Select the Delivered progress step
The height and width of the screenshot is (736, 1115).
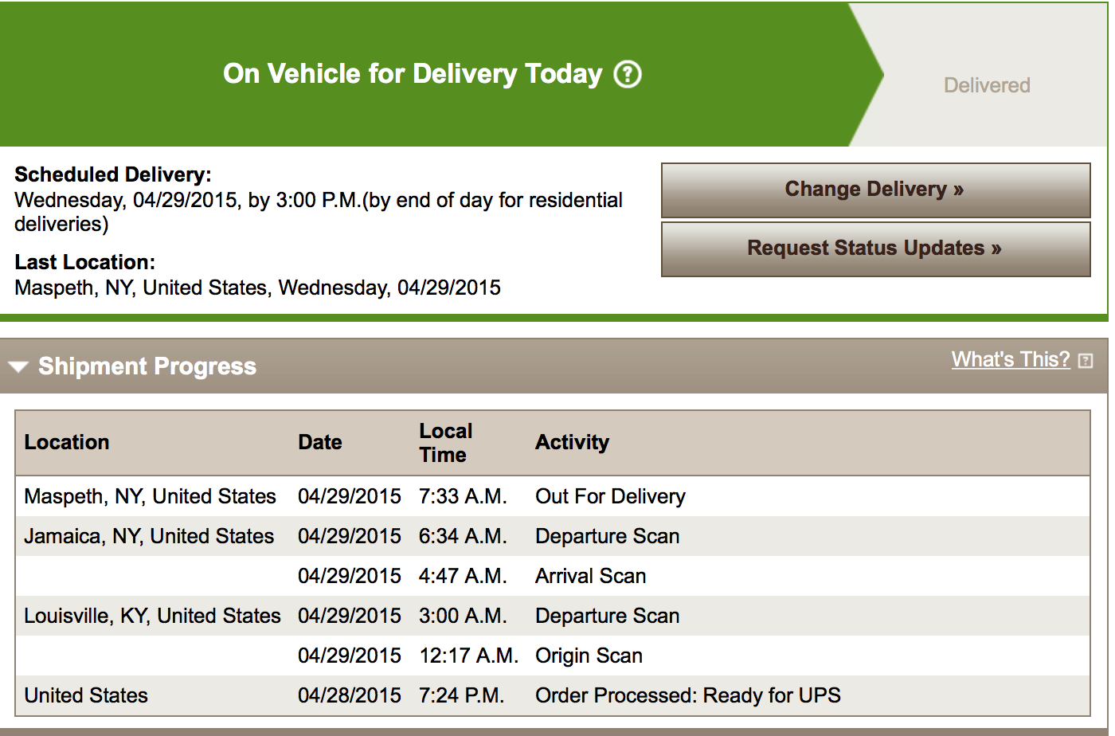[986, 85]
